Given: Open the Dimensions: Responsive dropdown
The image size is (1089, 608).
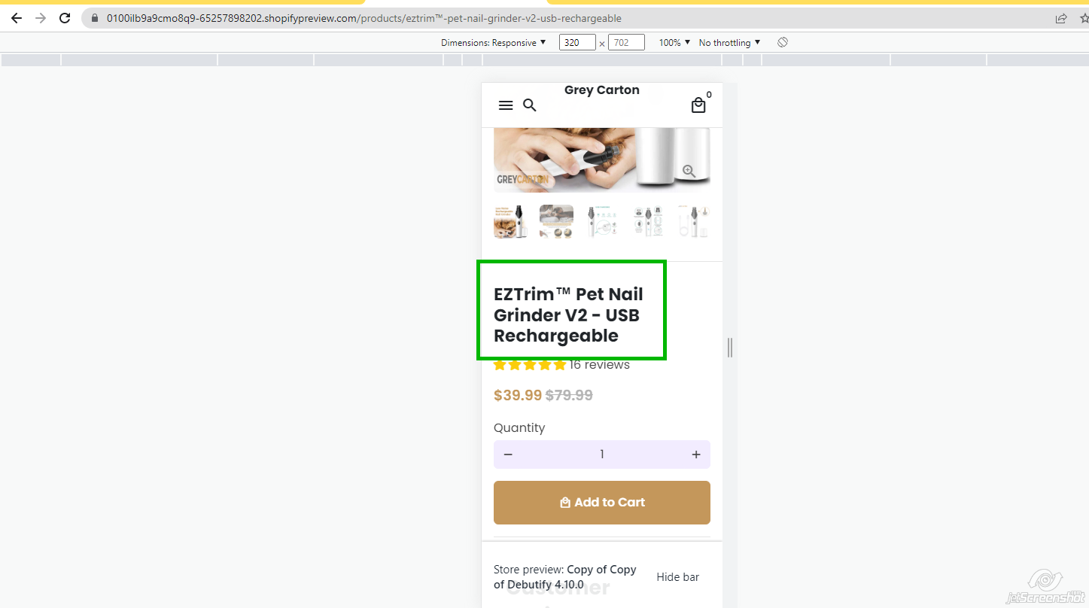Looking at the screenshot, I should click(x=494, y=43).
